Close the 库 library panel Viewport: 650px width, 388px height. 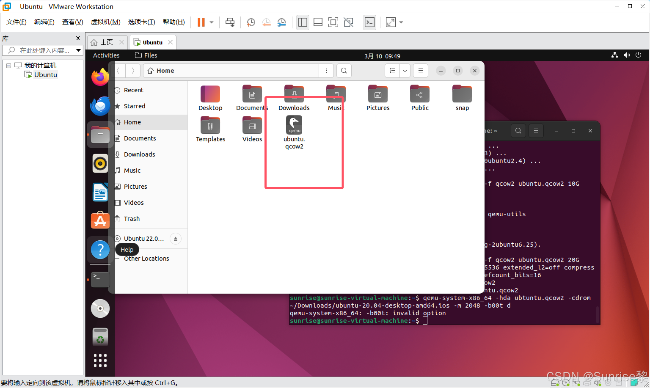(78, 39)
